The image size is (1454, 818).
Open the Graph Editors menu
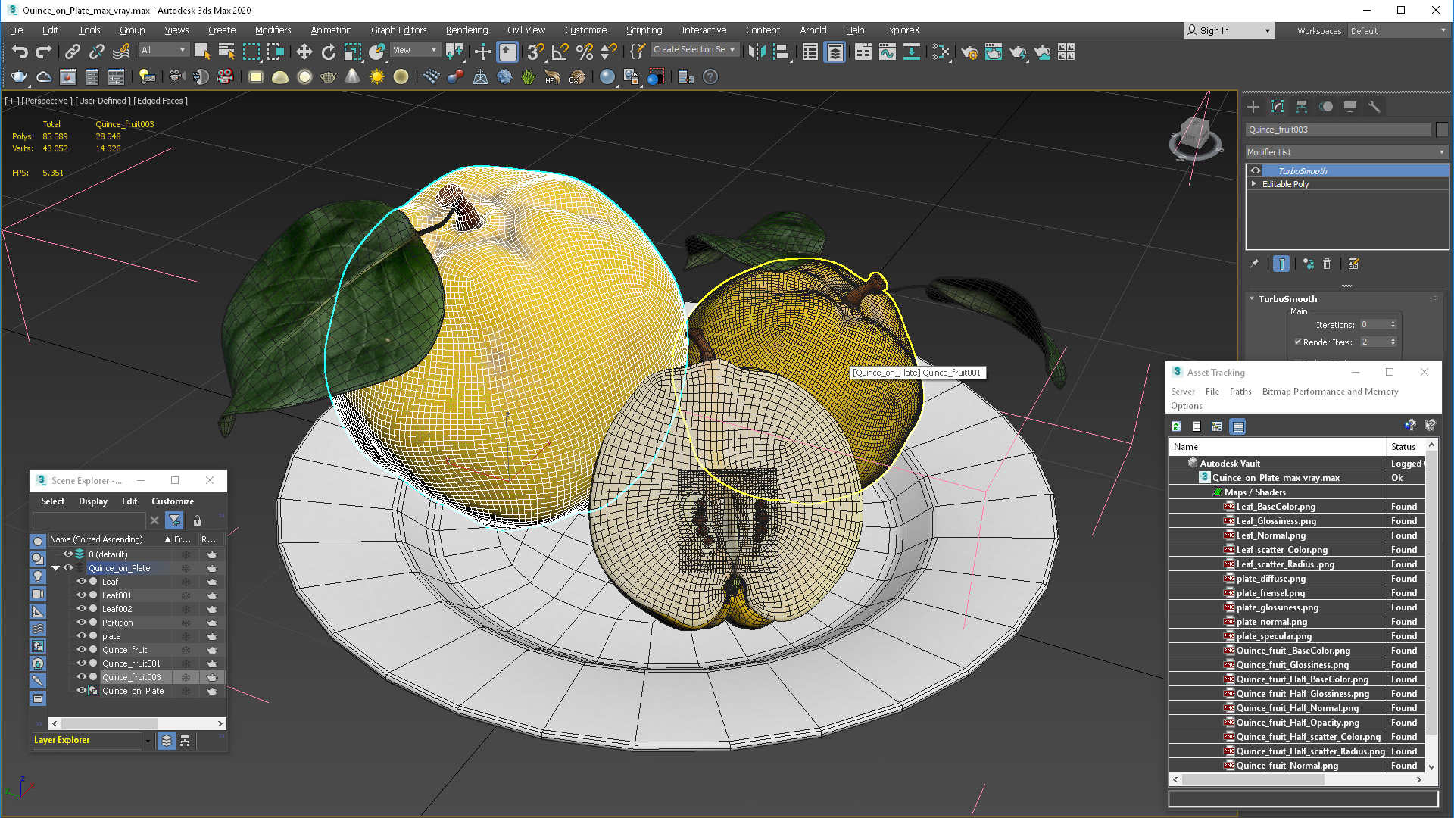pyautogui.click(x=398, y=30)
